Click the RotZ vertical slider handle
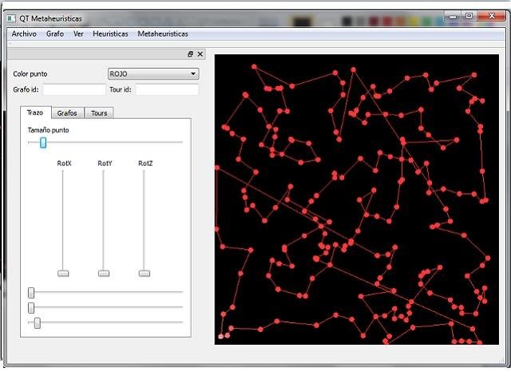 tap(144, 273)
